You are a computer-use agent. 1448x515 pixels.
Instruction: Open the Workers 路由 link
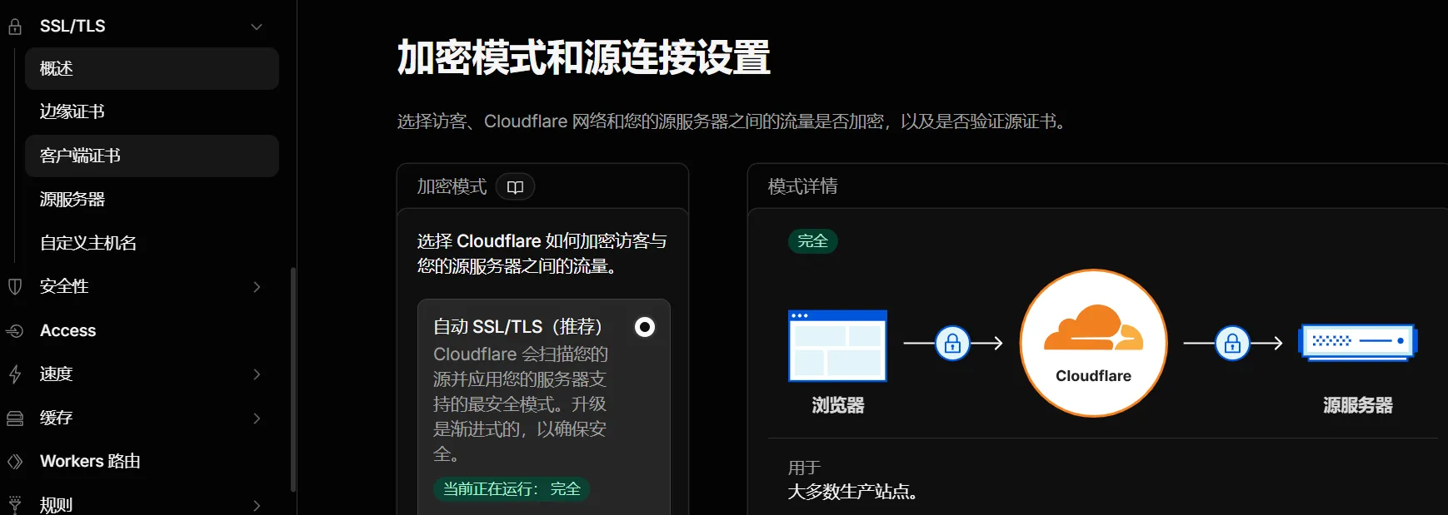click(90, 462)
